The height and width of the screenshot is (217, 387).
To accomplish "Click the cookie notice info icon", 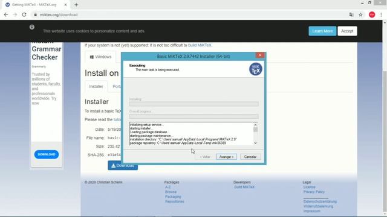I will tap(32, 27).
